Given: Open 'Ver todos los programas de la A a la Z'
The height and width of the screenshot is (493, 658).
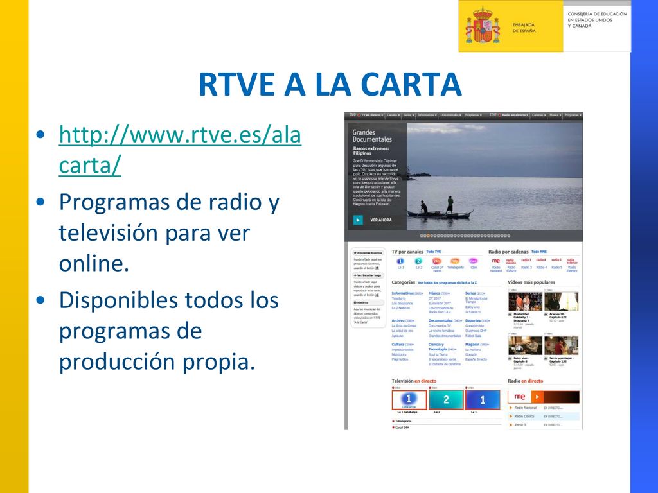Looking at the screenshot, I should [447, 283].
